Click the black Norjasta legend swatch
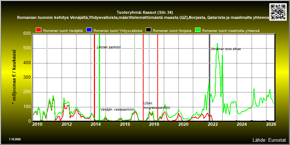Screen dimensions: 290x145 pos(149,30)
